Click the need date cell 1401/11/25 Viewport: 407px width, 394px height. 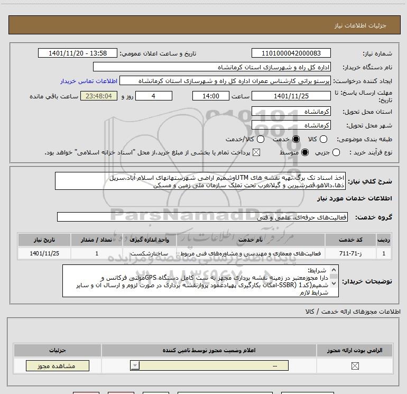tap(44, 253)
